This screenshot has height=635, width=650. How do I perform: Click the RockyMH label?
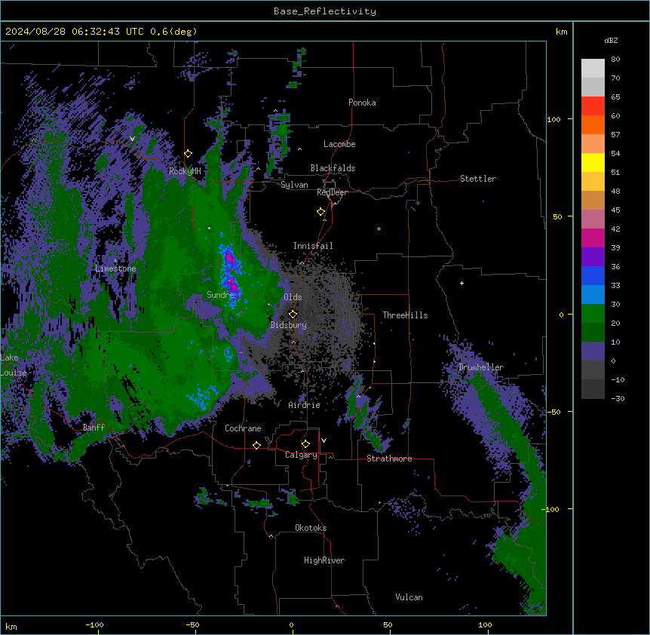pos(185,171)
